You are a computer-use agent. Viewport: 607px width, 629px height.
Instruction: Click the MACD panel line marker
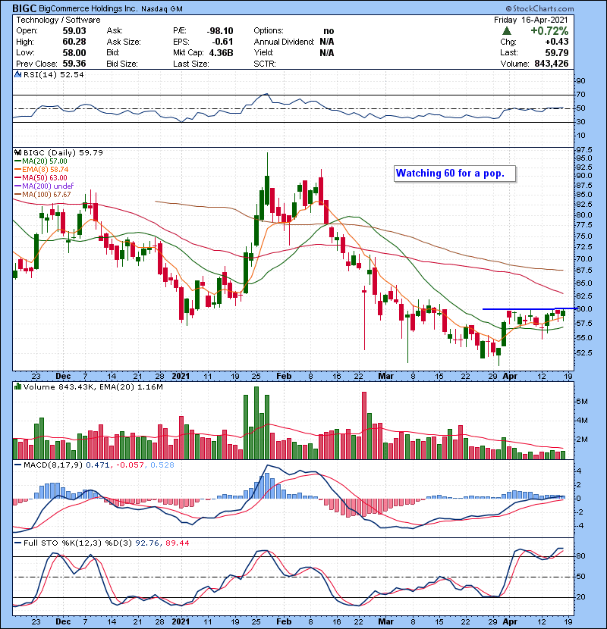click(x=17, y=465)
